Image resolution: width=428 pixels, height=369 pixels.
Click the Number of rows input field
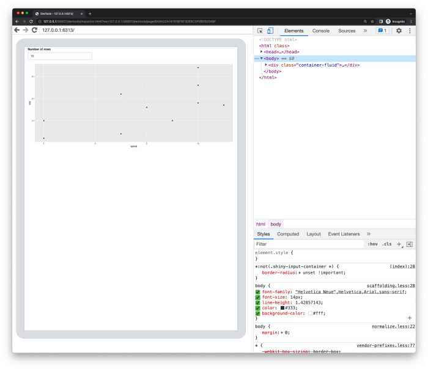coord(59,56)
